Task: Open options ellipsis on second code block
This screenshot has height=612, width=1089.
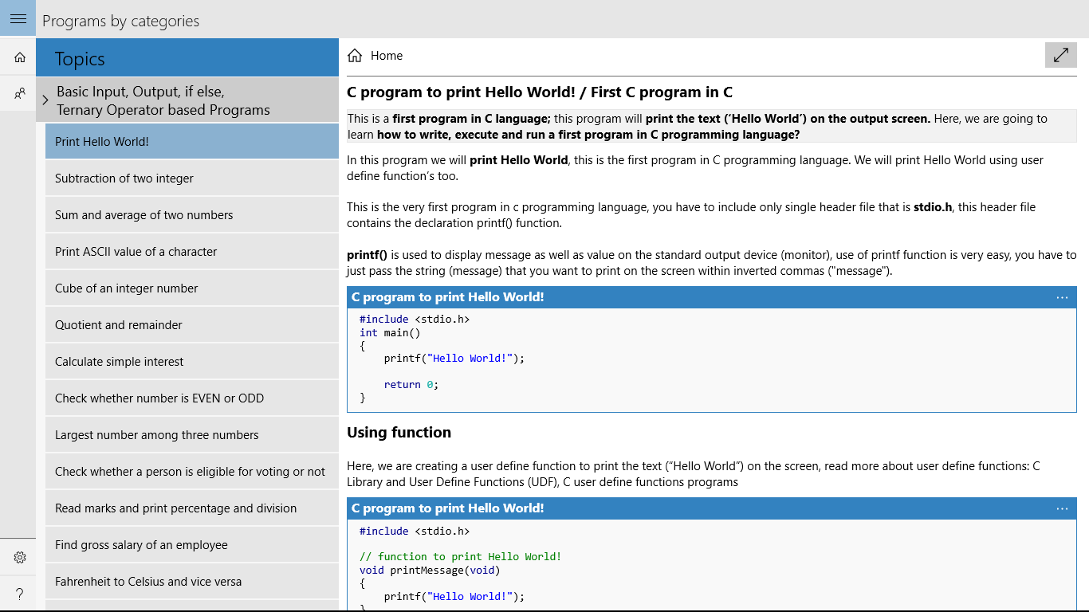Action: coord(1062,508)
